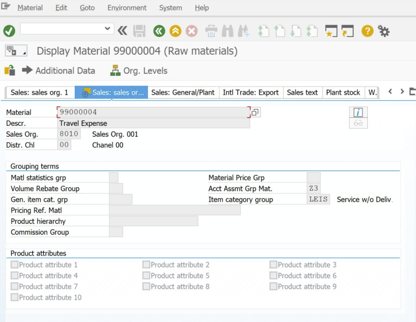Click the display glasses icon
Image resolution: width=416 pixels, height=322 pixels.
[358, 123]
